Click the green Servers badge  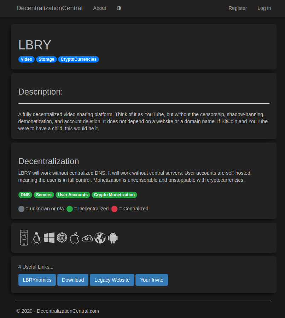click(44, 195)
